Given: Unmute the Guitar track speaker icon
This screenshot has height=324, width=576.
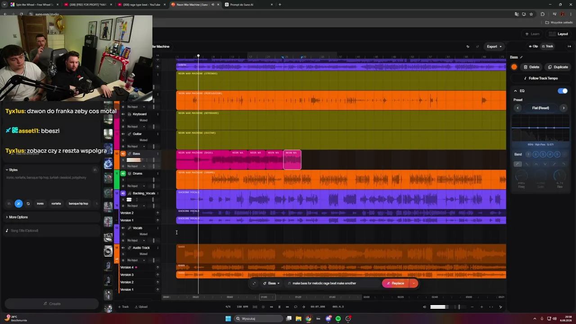Looking at the screenshot, I should [x=123, y=134].
